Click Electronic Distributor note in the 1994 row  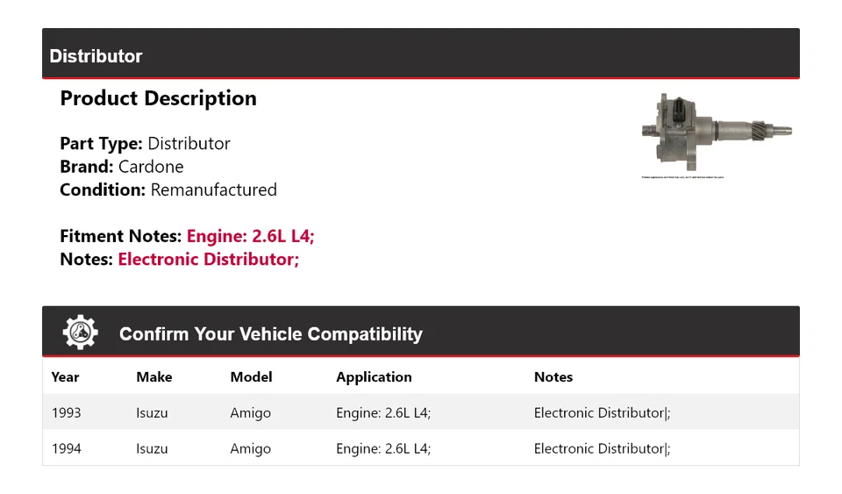(602, 449)
